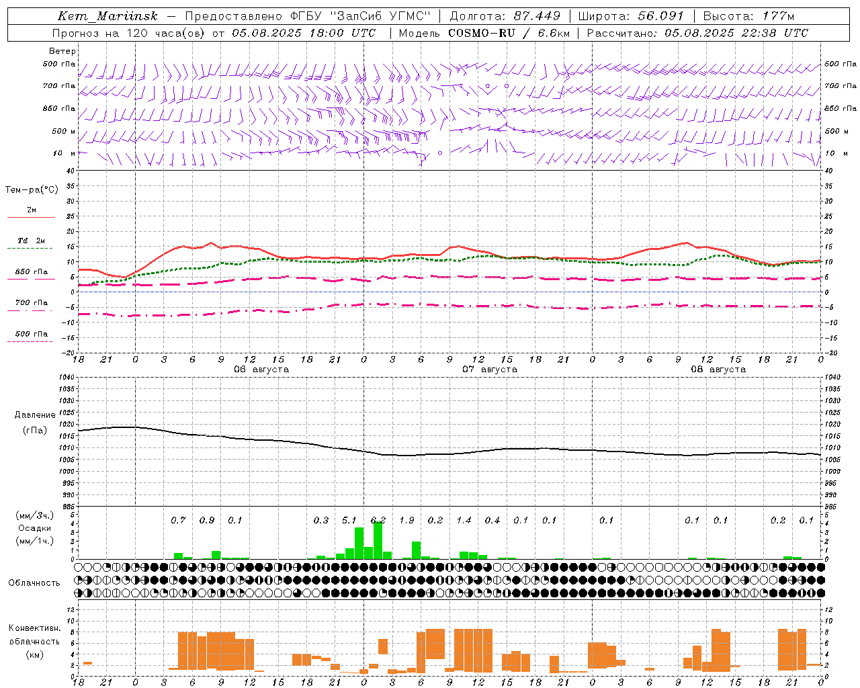Select the (мм/1ч.) unit label
The height and width of the screenshot is (688, 860).
[35, 541]
